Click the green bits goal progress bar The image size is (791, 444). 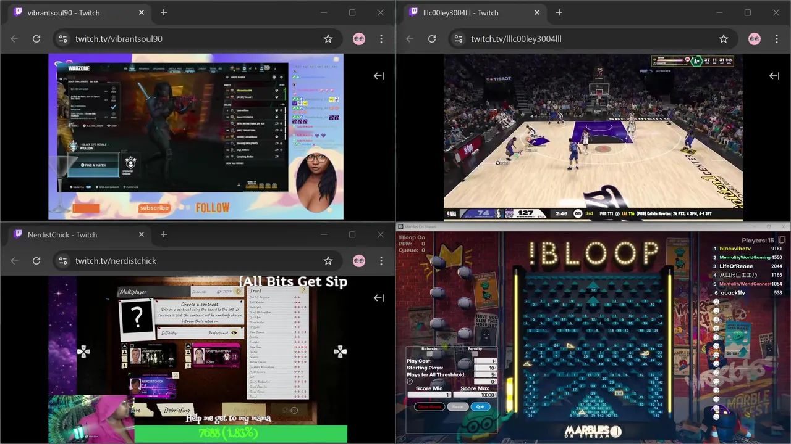(x=240, y=434)
